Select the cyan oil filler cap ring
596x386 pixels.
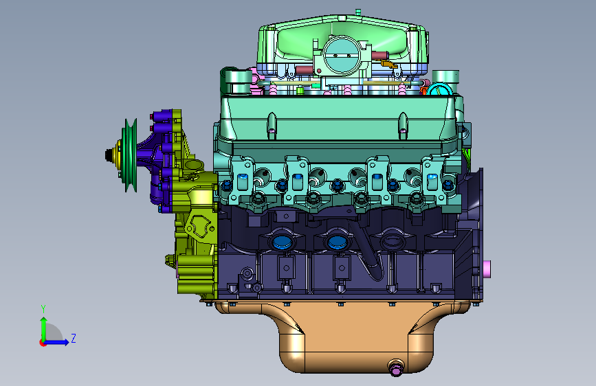[x=439, y=91]
